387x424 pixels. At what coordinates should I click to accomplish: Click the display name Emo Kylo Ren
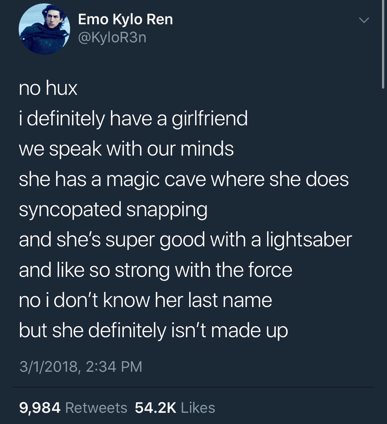[x=125, y=20]
